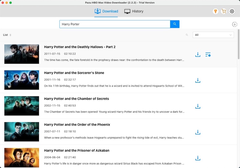Switch to the Download tab
The width and height of the screenshot is (240, 168).
tap(106, 11)
